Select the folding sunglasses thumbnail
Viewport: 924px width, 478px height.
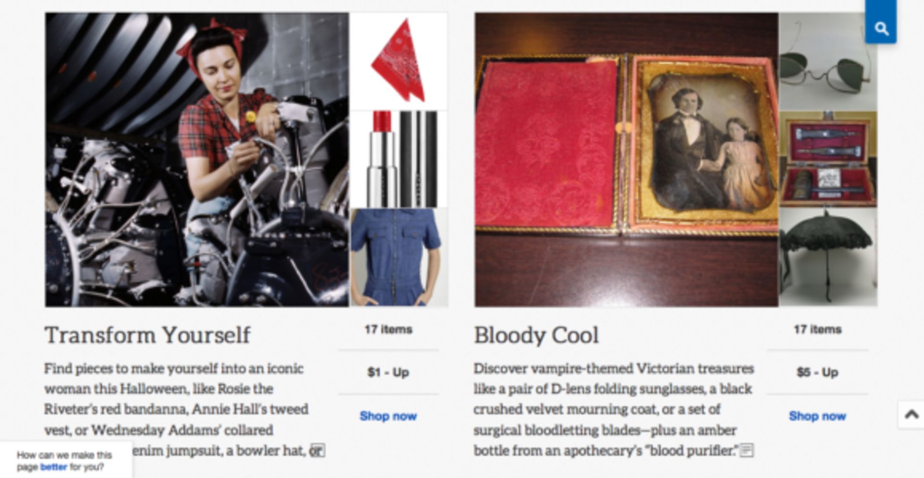click(x=828, y=61)
